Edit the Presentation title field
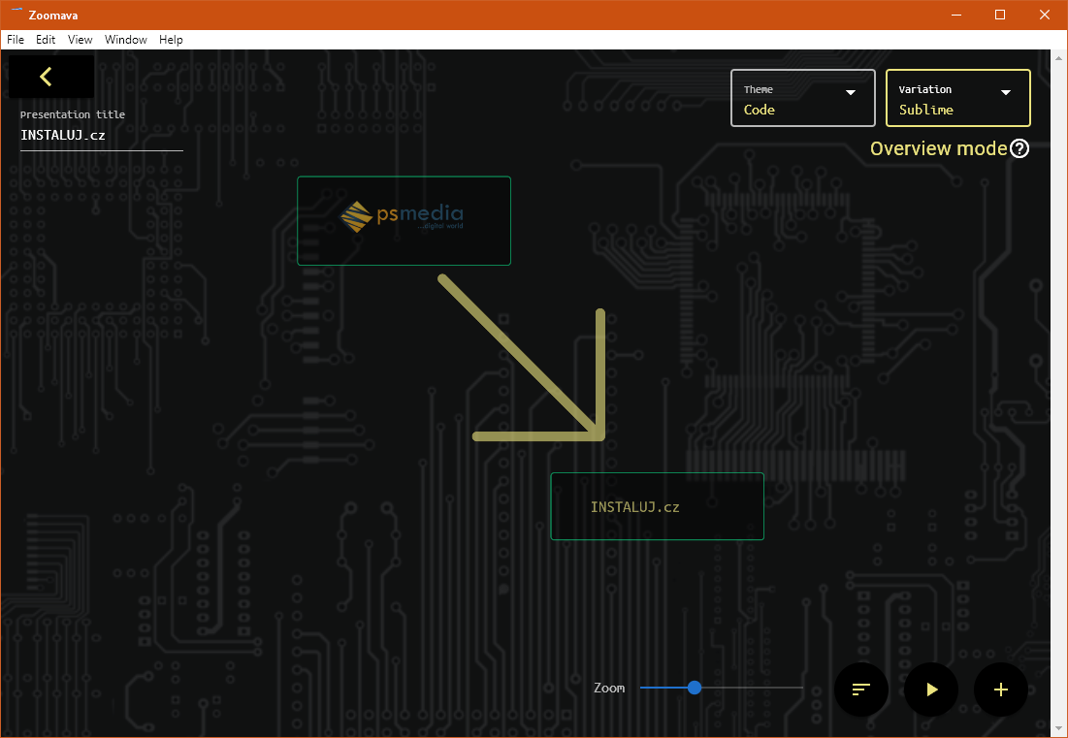1068x738 pixels. (101, 136)
